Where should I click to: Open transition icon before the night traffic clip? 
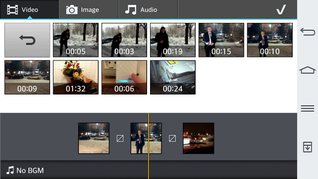(x=172, y=138)
